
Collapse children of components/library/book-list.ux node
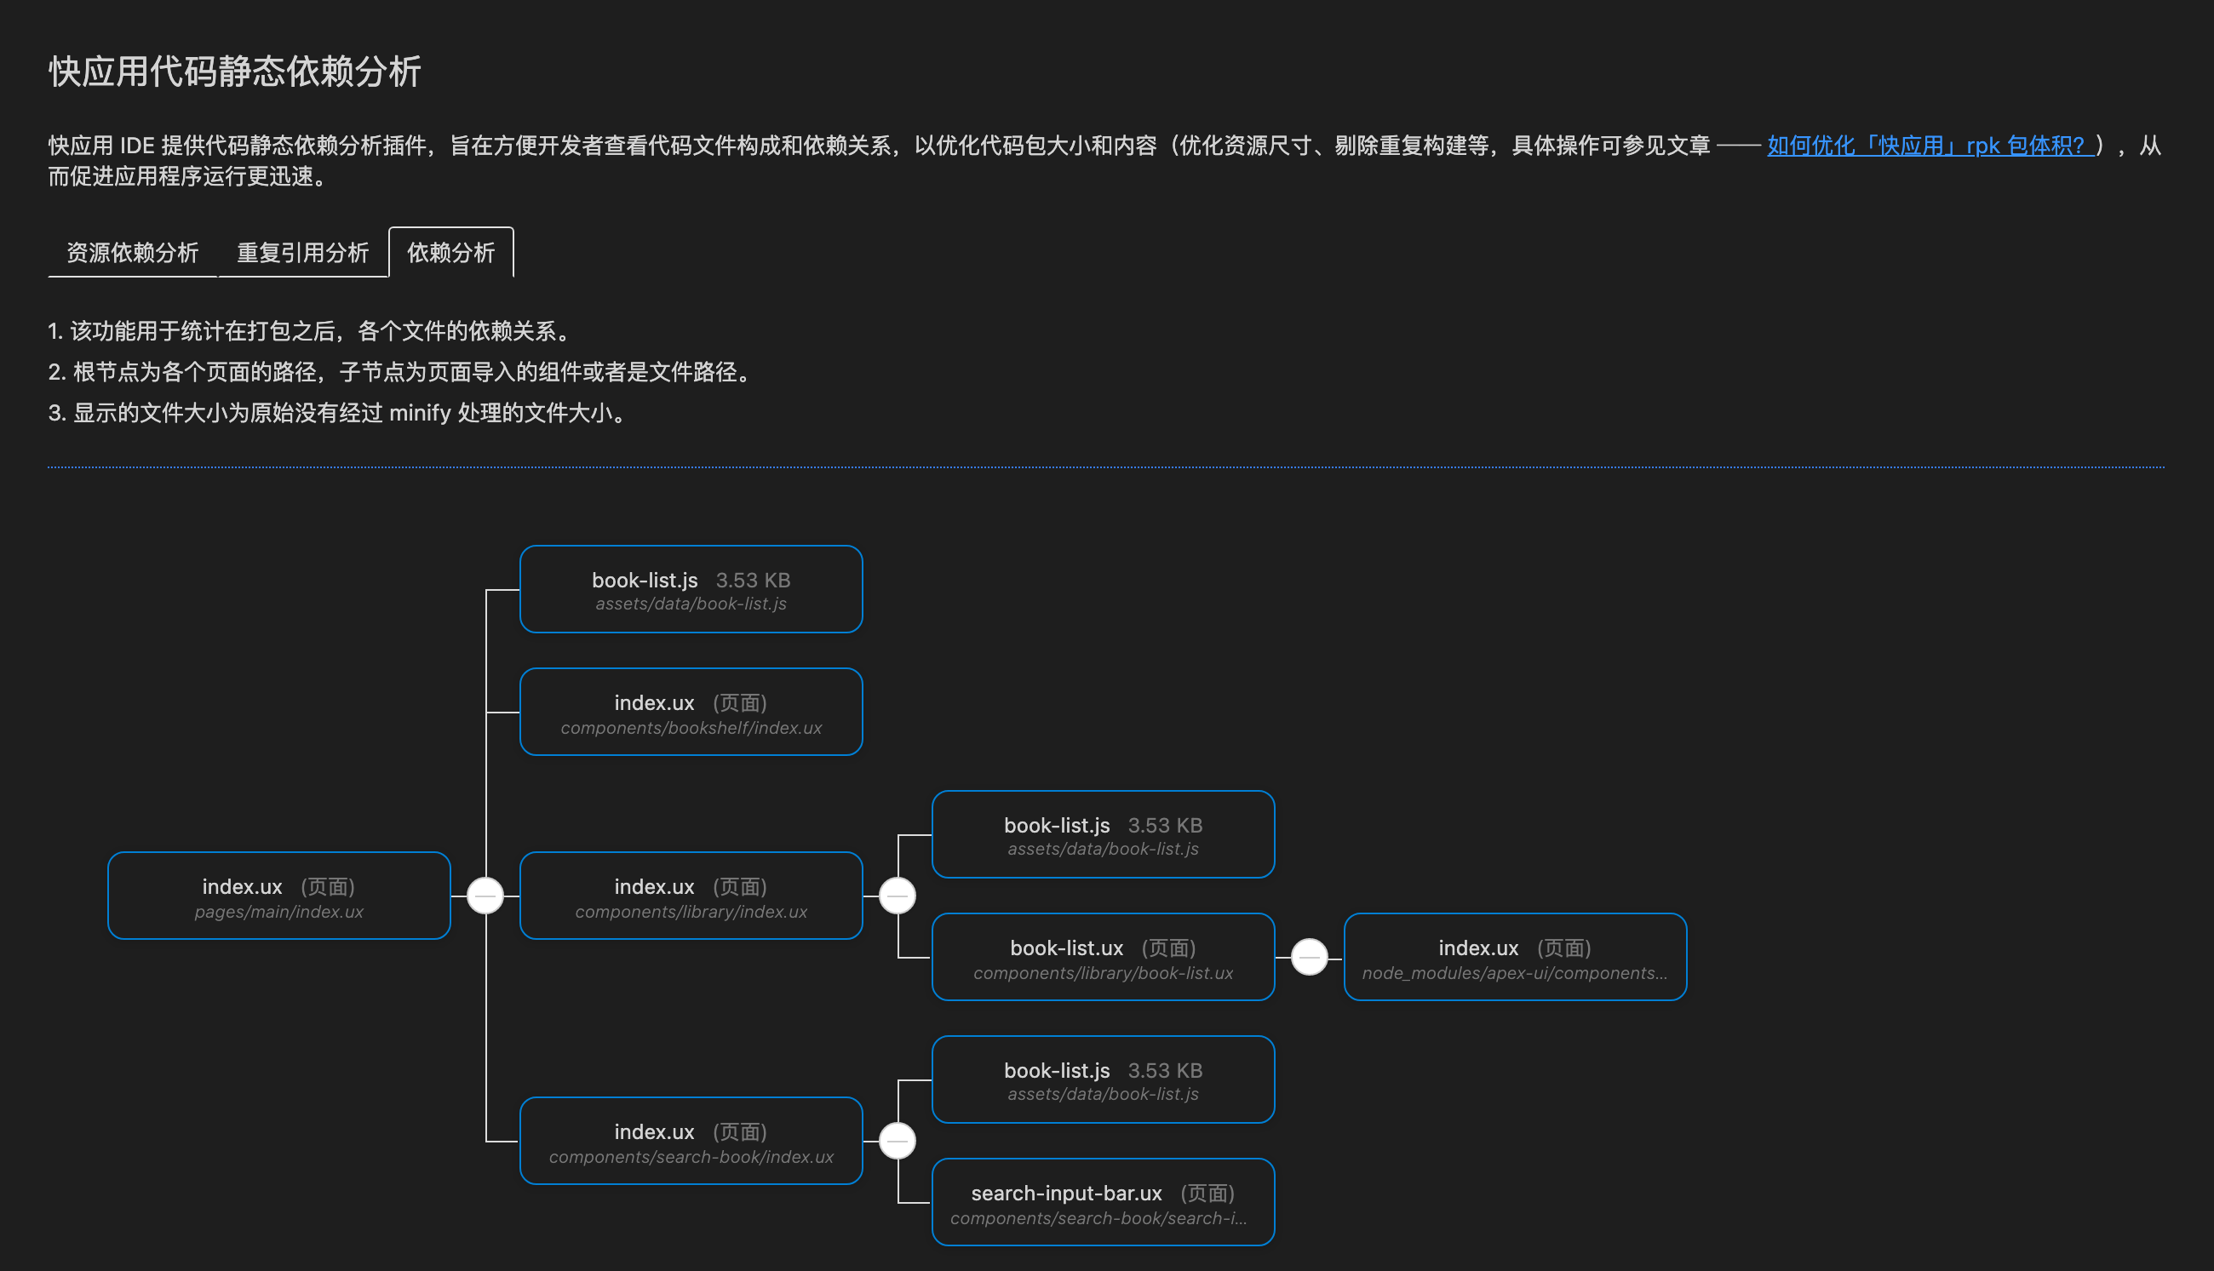1310,957
